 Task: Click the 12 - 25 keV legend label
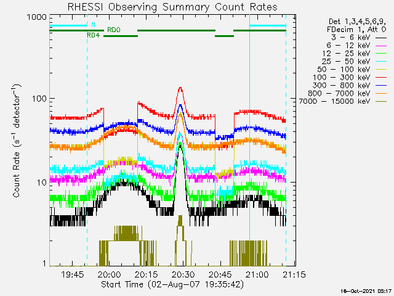[x=346, y=54]
